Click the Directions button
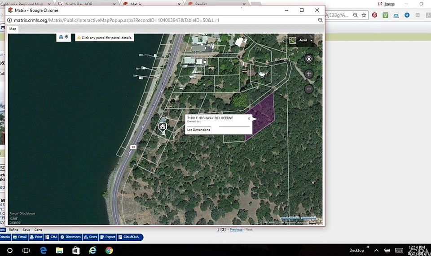The height and width of the screenshot is (256, 431). (70, 237)
